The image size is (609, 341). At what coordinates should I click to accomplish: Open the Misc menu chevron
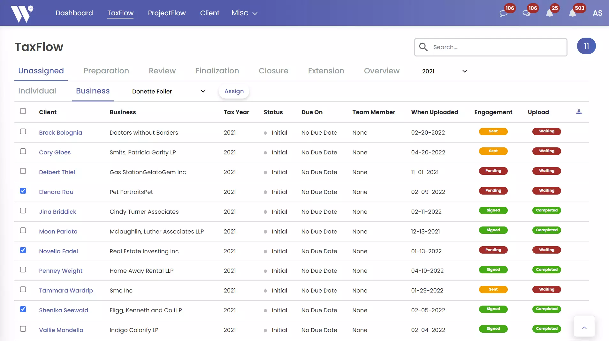[x=255, y=14]
